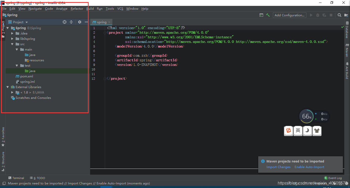Toggle the 英 language mode button
This screenshot has width=350, height=188.
[x=298, y=131]
